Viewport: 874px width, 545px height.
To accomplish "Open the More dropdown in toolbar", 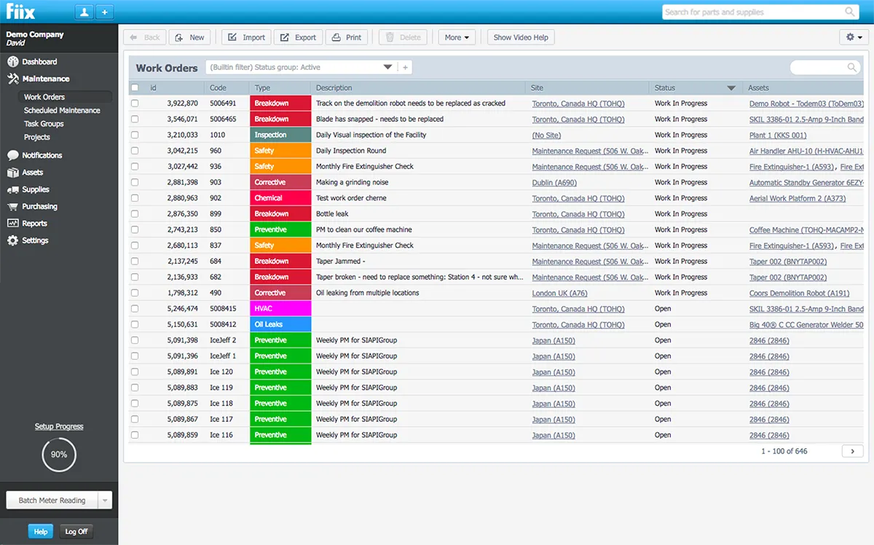I will pyautogui.click(x=457, y=38).
